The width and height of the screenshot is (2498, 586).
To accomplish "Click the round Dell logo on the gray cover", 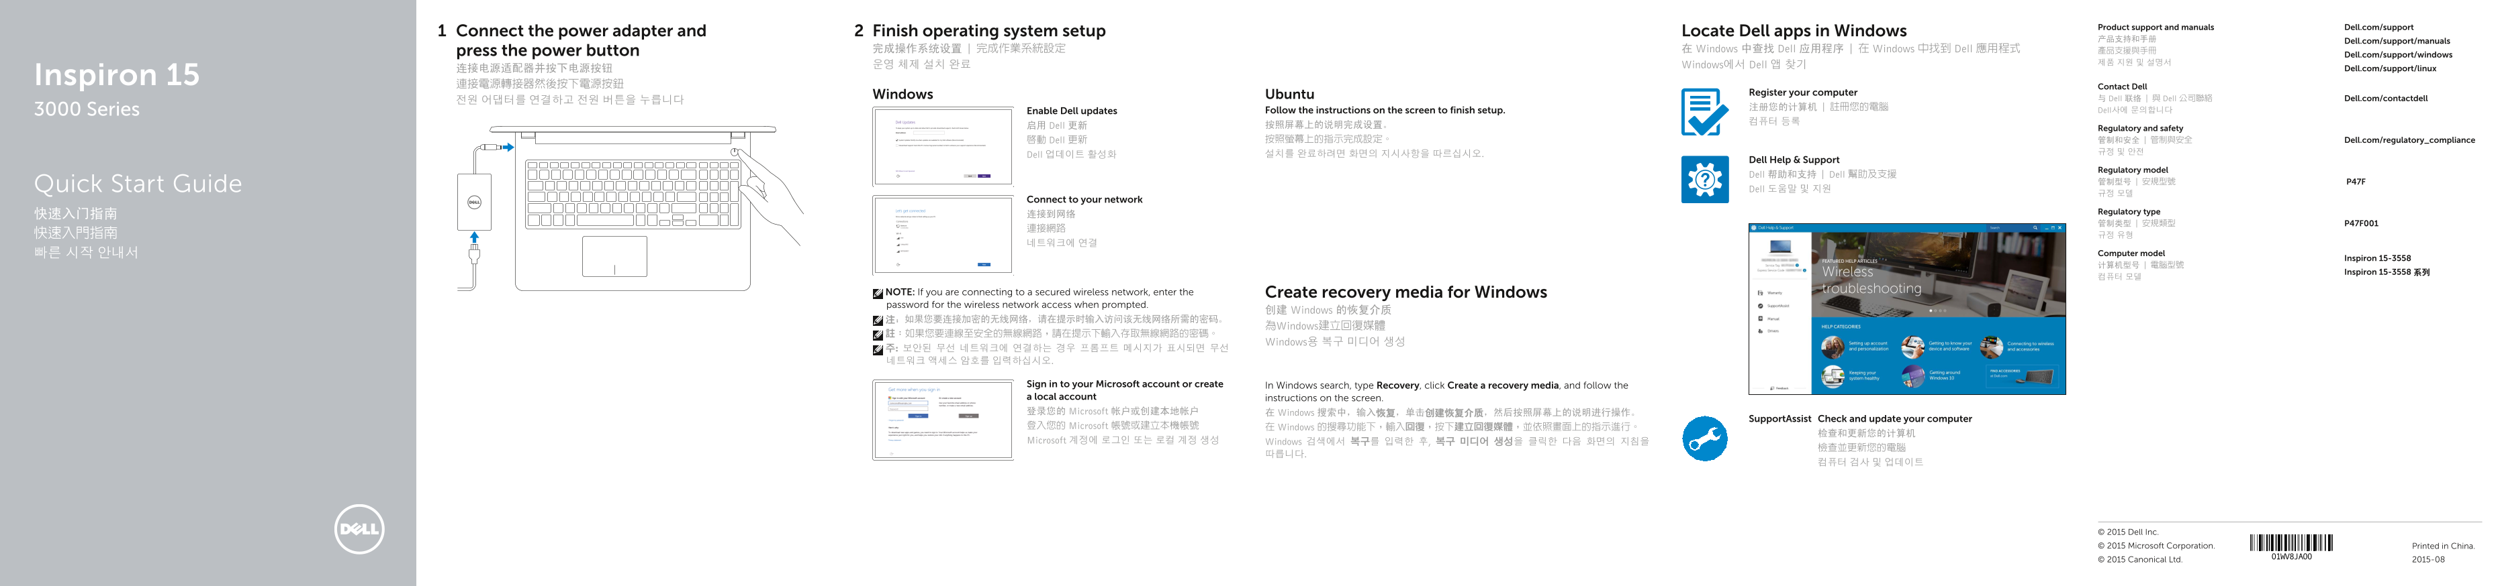I will coord(359,529).
